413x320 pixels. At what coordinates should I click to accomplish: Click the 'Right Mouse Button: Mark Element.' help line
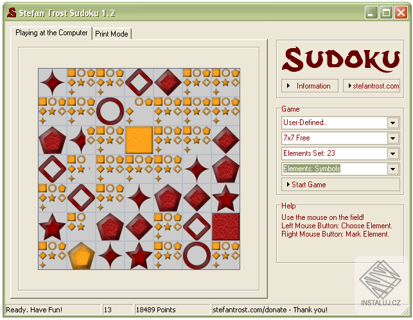click(x=335, y=234)
